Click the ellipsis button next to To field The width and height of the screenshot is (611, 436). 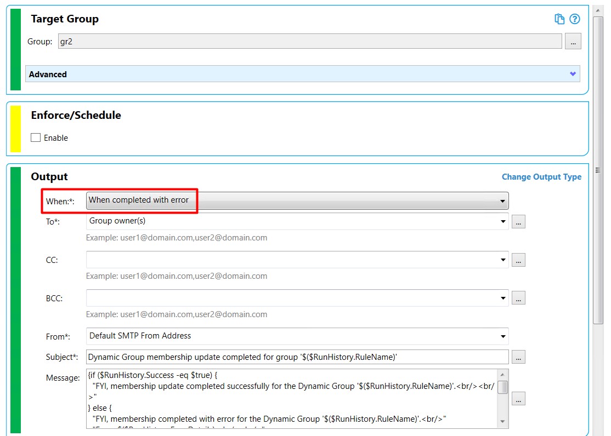coord(518,221)
